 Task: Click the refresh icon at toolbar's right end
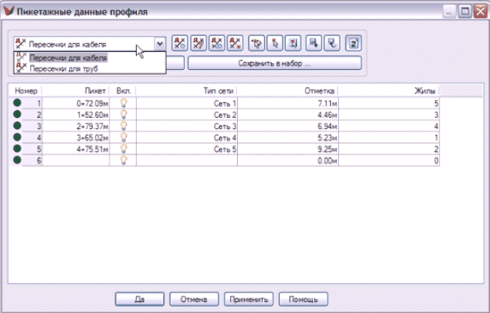[x=354, y=43]
